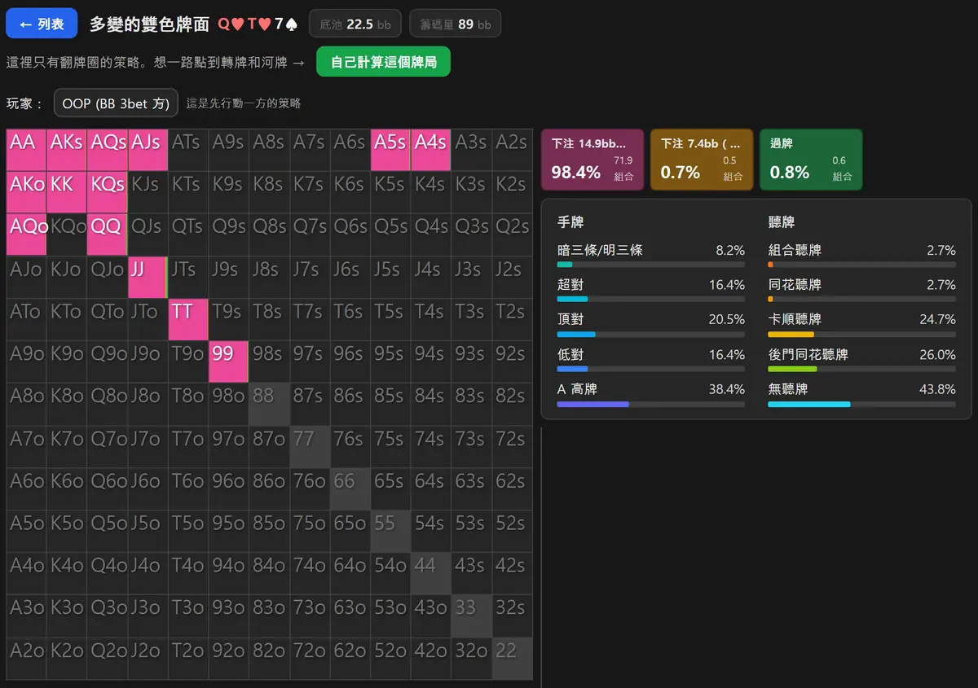Select the 72o hand cell
The width and height of the screenshot is (978, 688).
coord(310,658)
